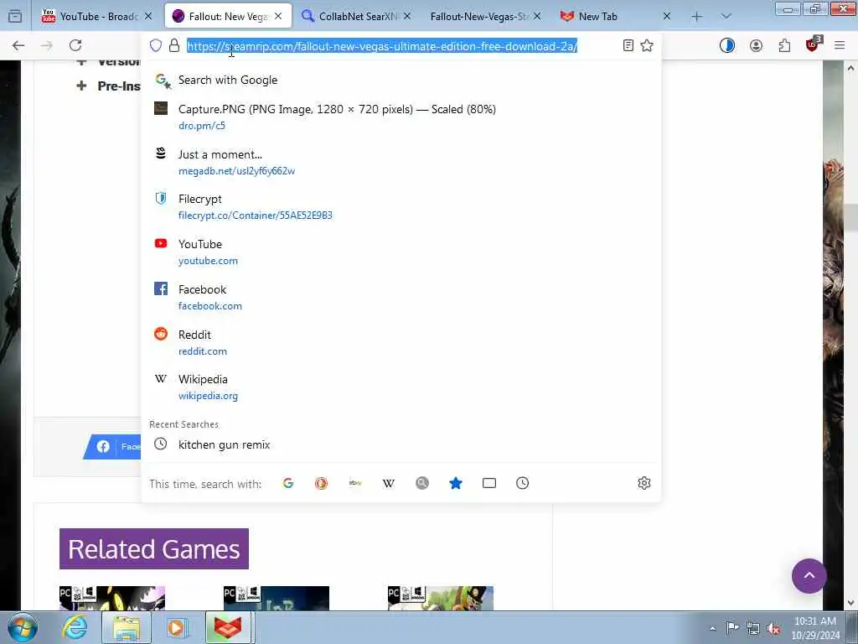The height and width of the screenshot is (644, 858).
Task: Open the second related game thumbnail
Action: click(277, 598)
